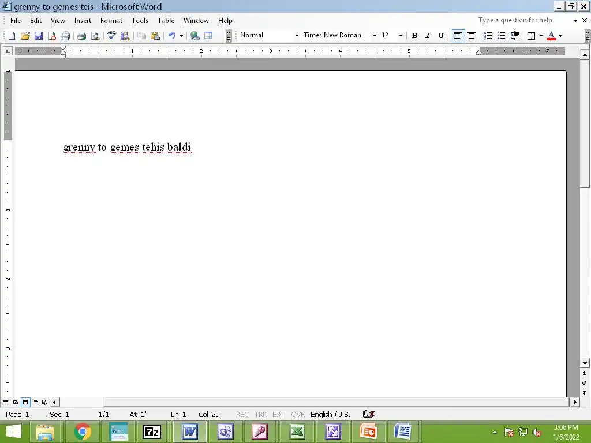Image resolution: width=591 pixels, height=443 pixels.
Task: Expand Formatting toolbar options chevron
Action: pyautogui.click(x=588, y=36)
